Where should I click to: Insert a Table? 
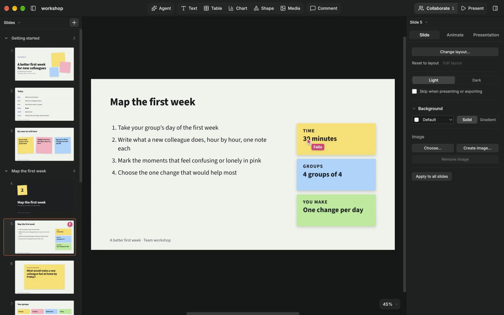click(213, 8)
